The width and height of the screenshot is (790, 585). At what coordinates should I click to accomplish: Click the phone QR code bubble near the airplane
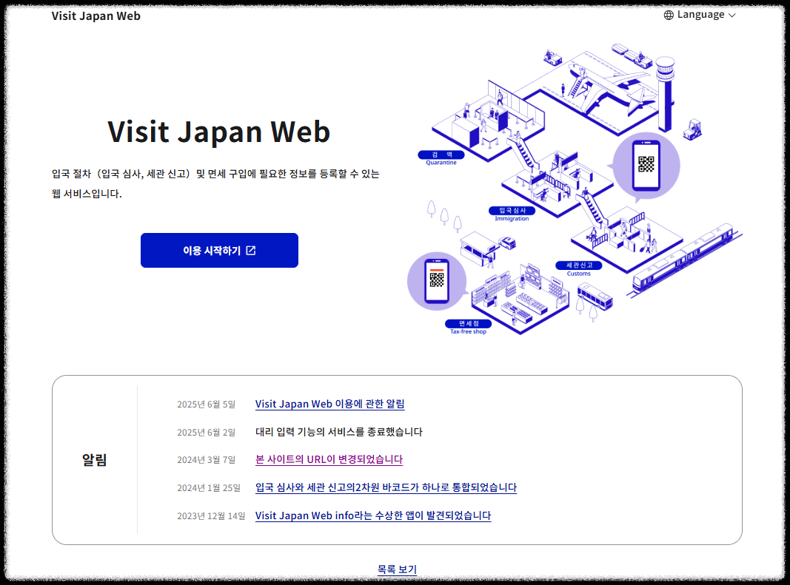point(646,166)
